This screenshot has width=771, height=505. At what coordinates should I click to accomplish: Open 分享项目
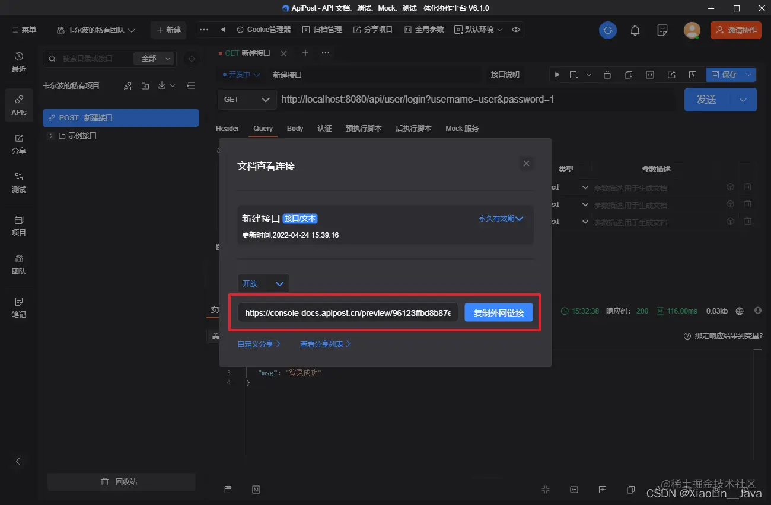tap(373, 30)
